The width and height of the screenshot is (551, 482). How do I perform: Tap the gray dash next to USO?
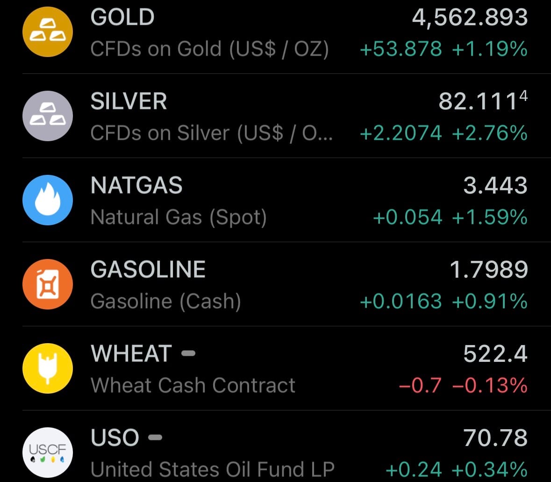(x=155, y=438)
